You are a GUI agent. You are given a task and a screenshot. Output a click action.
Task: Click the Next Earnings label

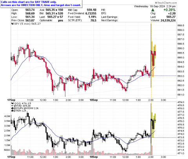click(x=109, y=20)
